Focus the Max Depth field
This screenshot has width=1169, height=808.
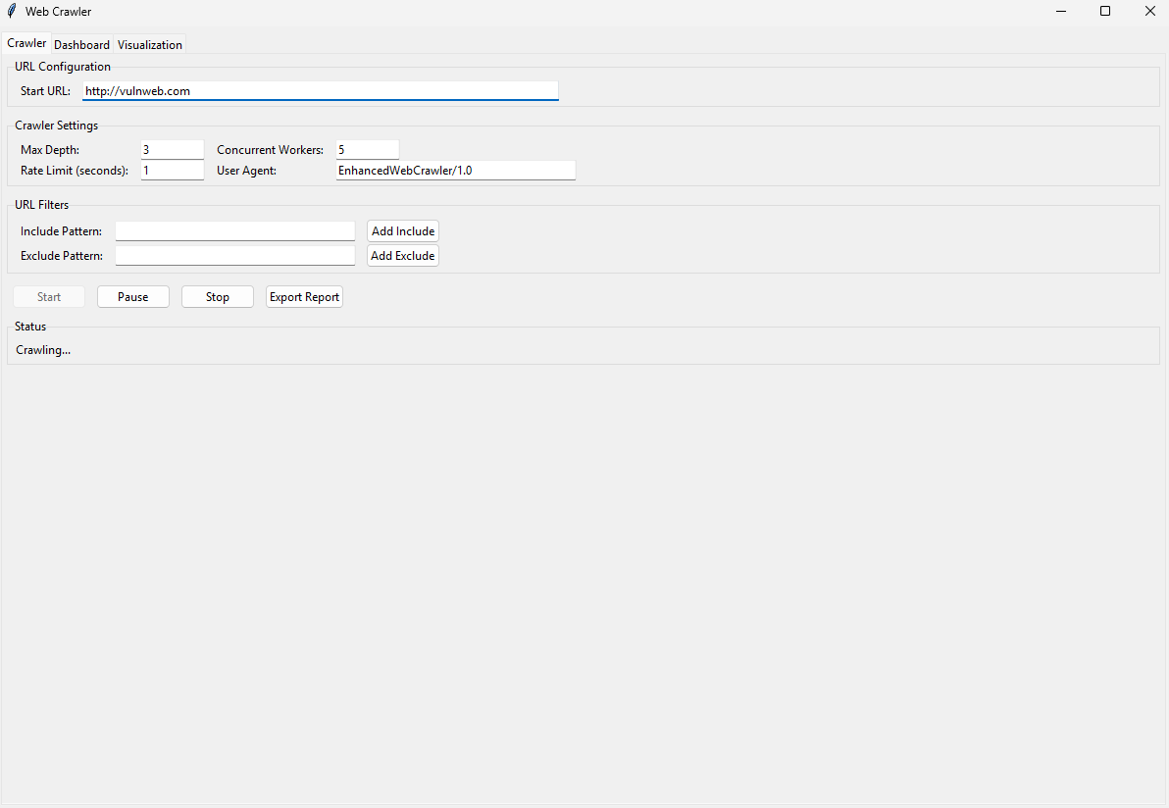click(173, 150)
